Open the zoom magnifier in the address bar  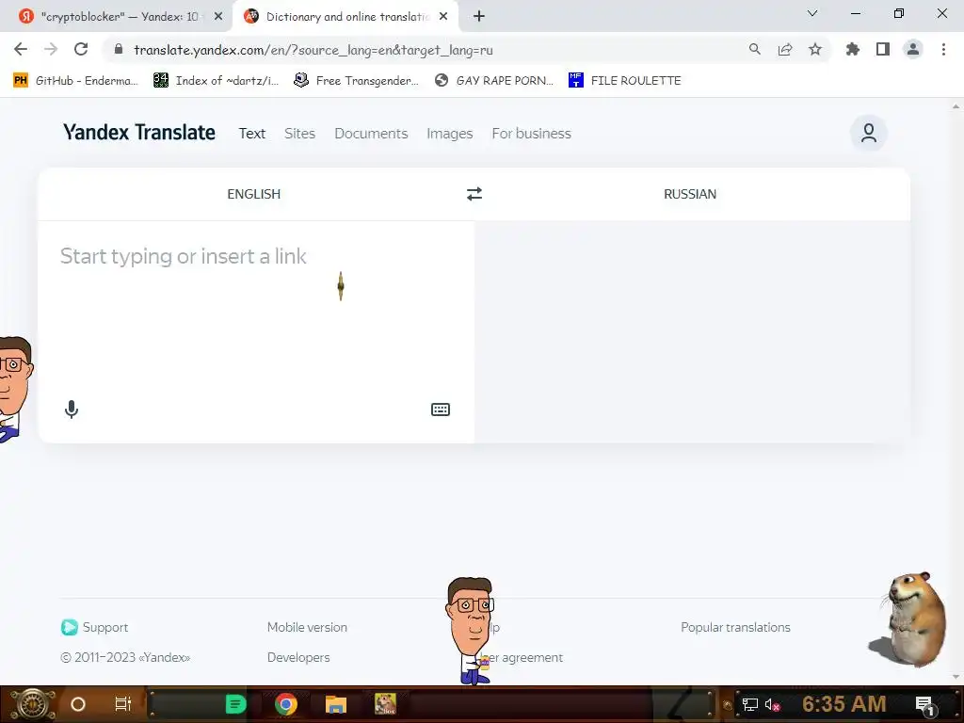pos(754,49)
